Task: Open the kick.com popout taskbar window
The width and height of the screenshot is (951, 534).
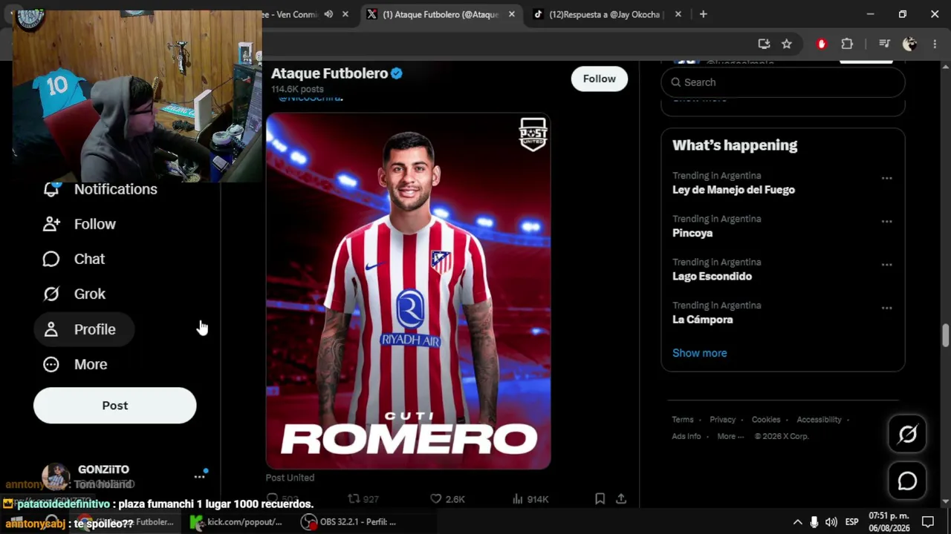Action: (x=237, y=522)
